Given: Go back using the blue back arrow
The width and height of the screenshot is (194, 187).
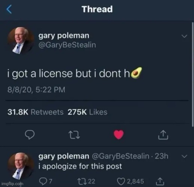Looking at the screenshot, I should click(9, 9).
